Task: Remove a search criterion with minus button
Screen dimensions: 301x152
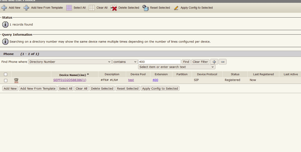Action: pyautogui.click(x=223, y=62)
